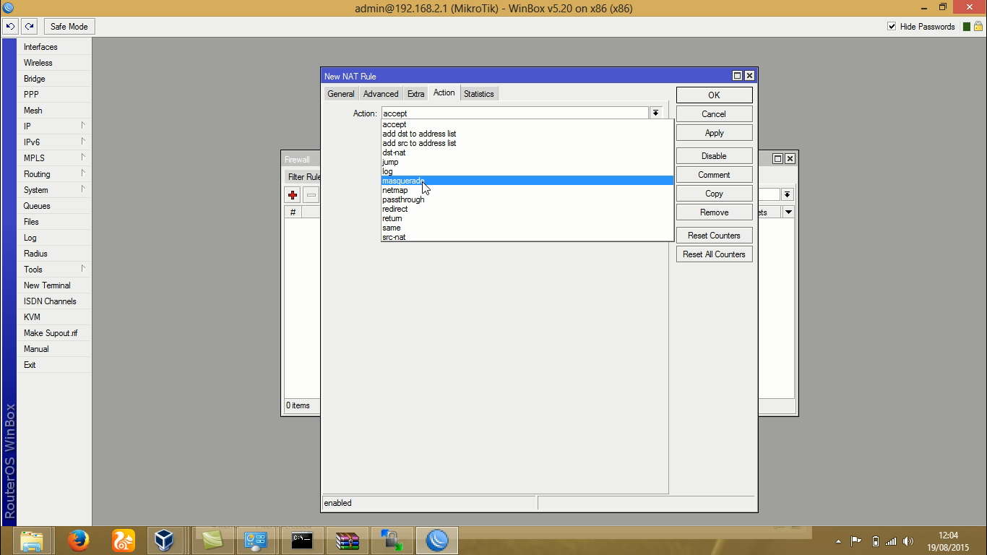Click the Apply button

pyautogui.click(x=714, y=133)
